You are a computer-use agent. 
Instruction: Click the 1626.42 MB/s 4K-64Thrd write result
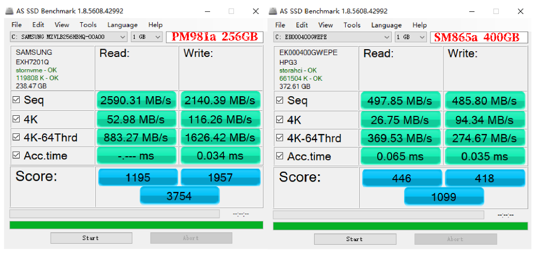[220, 138]
